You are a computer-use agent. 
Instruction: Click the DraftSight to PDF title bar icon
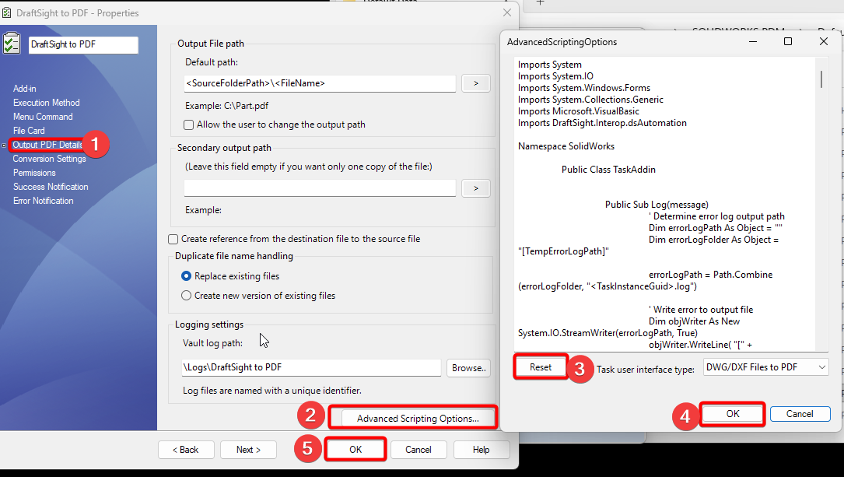(x=6, y=13)
